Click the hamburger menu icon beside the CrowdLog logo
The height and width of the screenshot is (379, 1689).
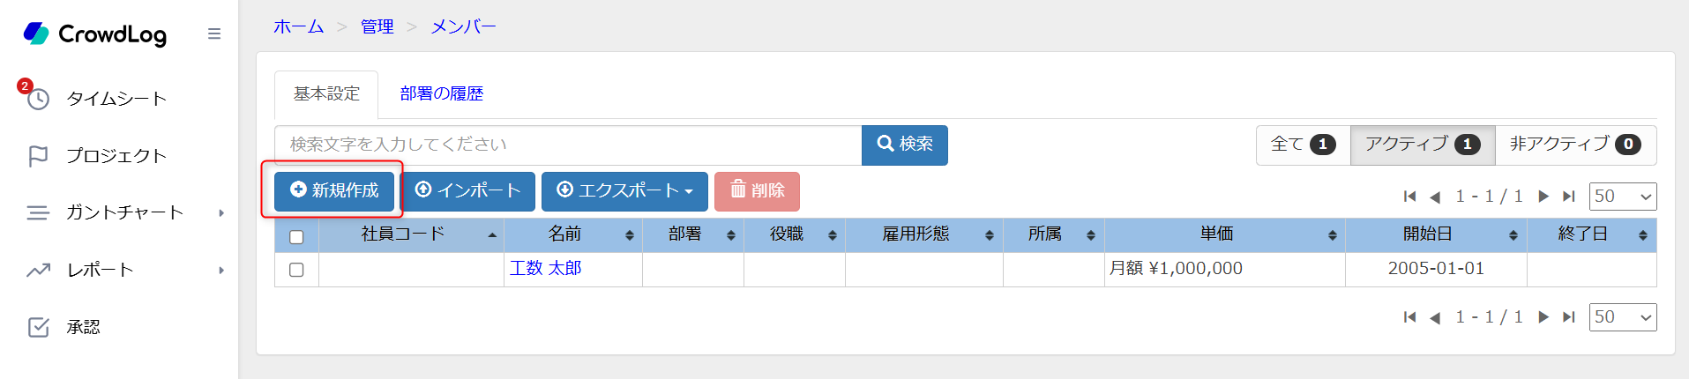(213, 33)
